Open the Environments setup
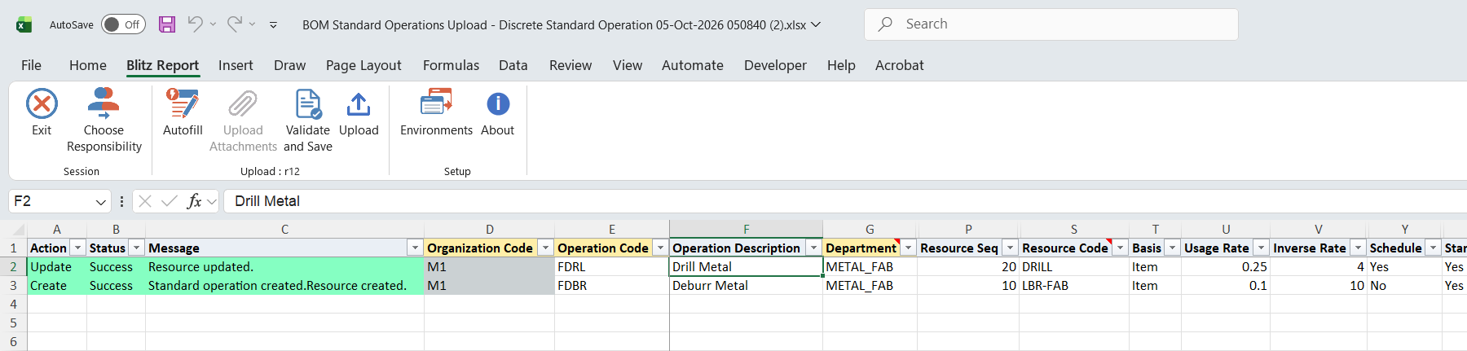Image resolution: width=1467 pixels, height=351 pixels. (x=436, y=112)
